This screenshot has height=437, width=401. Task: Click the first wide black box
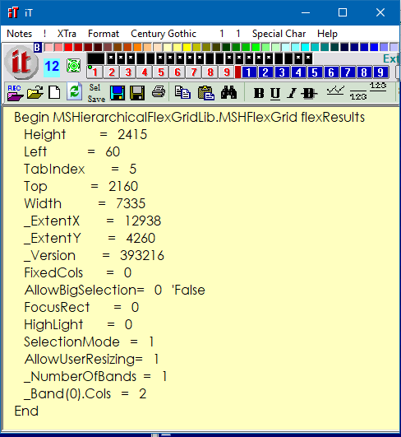point(95,58)
